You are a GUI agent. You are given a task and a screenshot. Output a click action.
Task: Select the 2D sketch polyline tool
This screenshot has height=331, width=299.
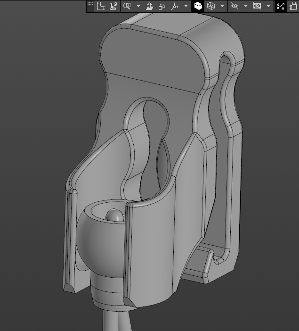click(101, 6)
